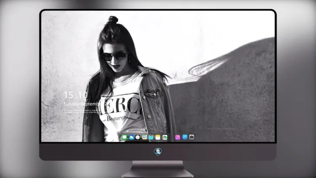The height and width of the screenshot is (178, 316).
Task: Open the clapperboard Videos icon
Action: tap(151, 138)
